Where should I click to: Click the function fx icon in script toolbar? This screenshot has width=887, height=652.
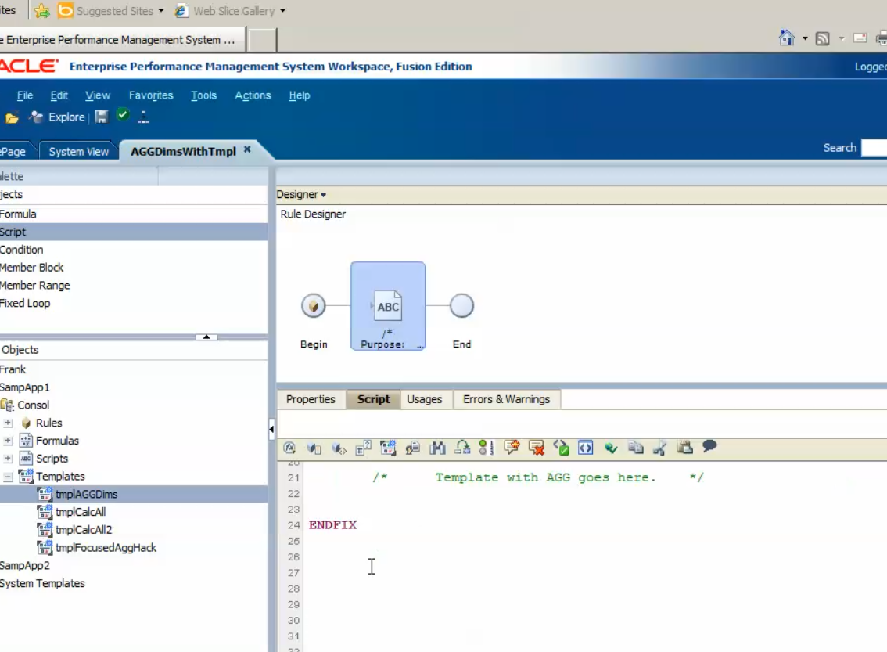pyautogui.click(x=289, y=448)
